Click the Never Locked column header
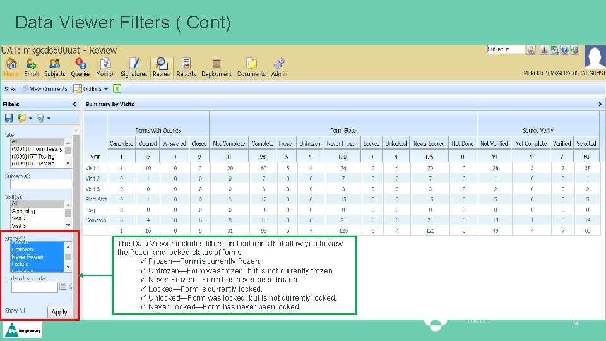 click(429, 143)
